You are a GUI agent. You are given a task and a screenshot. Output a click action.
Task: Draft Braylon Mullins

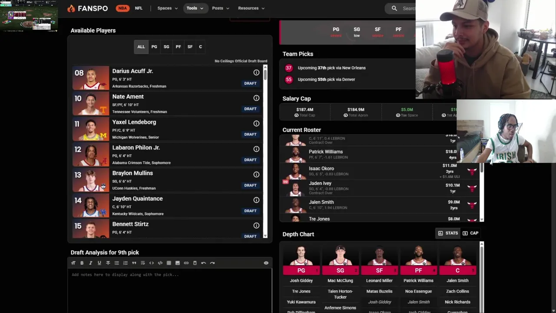click(x=250, y=185)
